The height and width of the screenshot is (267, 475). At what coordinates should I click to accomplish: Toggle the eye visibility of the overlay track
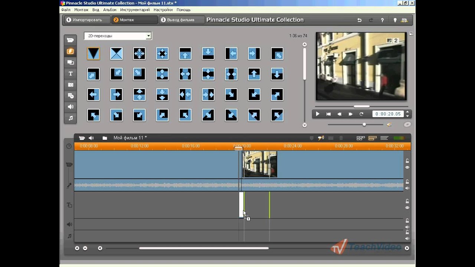click(407, 208)
